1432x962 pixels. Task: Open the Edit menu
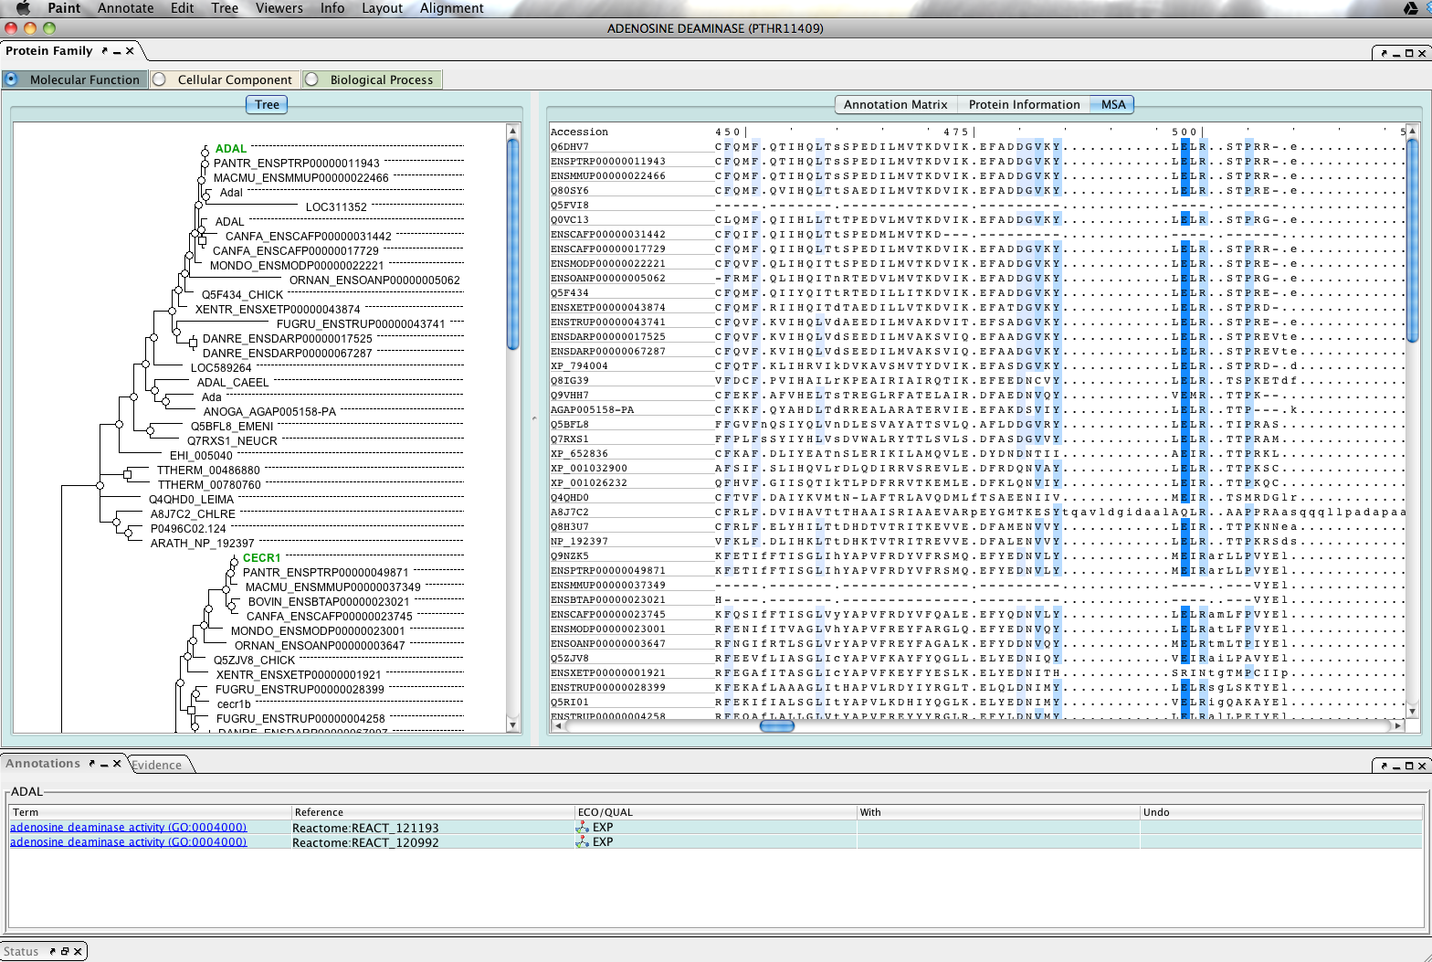click(x=183, y=8)
